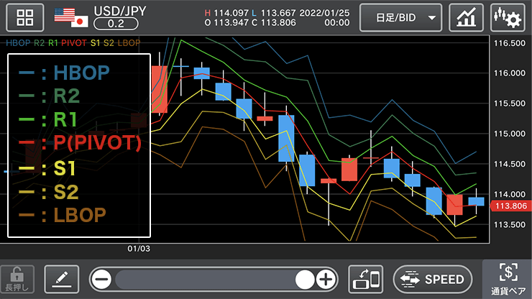532x299 pixels.
Task: Open the 通貨ペア currency pair selector
Action: (508, 279)
